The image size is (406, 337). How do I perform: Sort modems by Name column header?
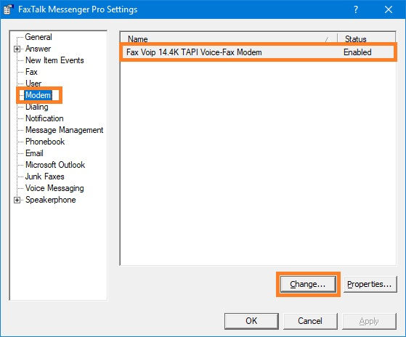pyautogui.click(x=229, y=38)
